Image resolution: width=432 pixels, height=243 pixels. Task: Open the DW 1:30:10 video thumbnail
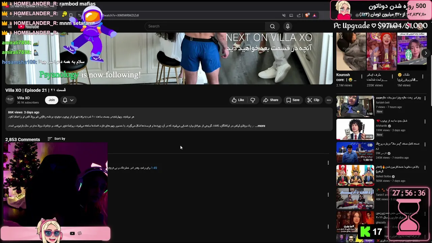pyautogui.click(x=355, y=152)
